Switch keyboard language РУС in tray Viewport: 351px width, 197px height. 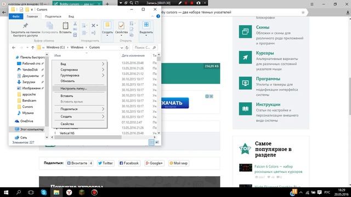[327, 192]
